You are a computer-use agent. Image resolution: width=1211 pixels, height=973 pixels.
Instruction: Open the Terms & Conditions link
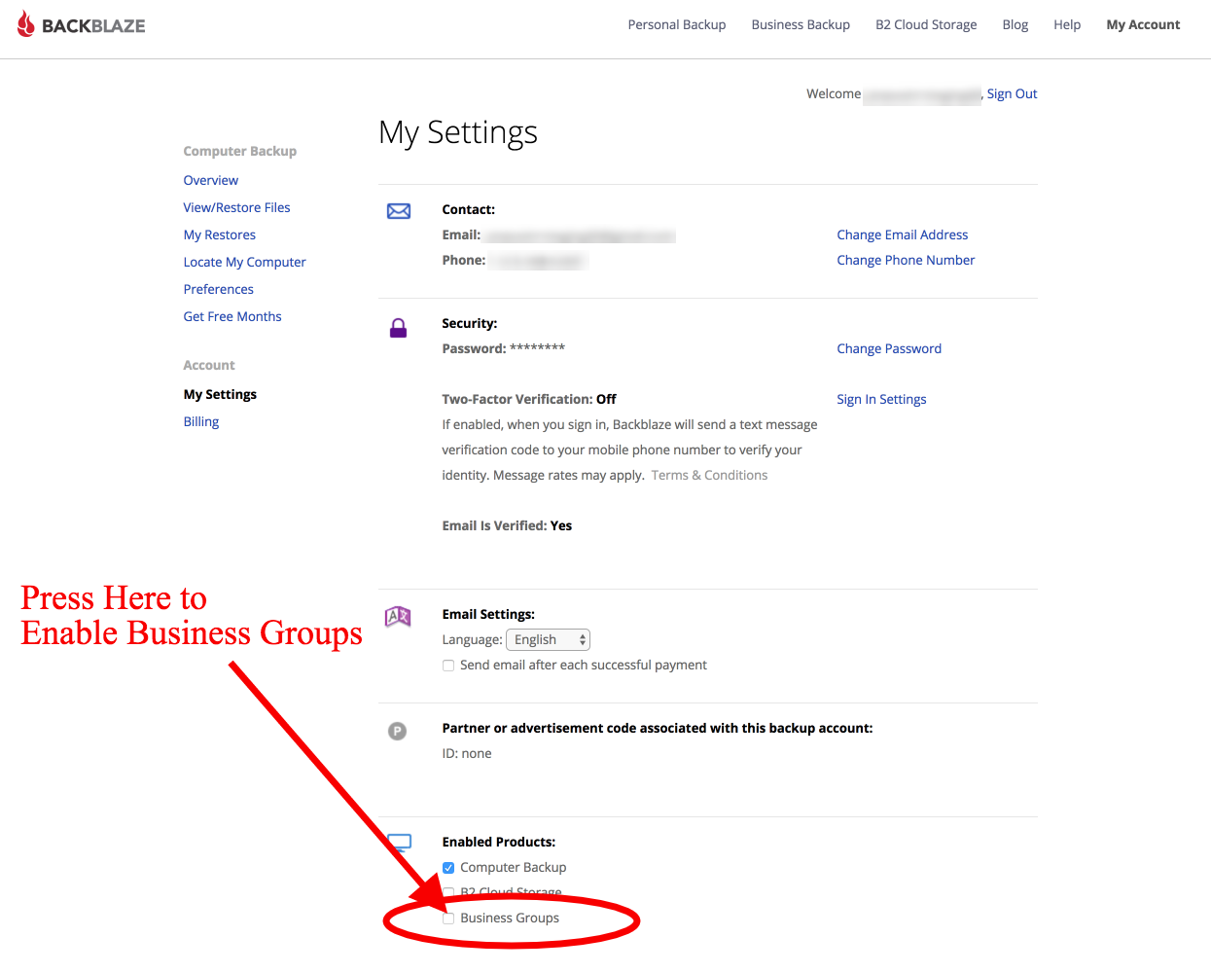pyautogui.click(x=709, y=476)
